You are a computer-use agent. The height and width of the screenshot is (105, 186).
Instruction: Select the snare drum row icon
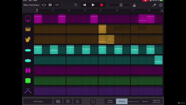(x=28, y=29)
